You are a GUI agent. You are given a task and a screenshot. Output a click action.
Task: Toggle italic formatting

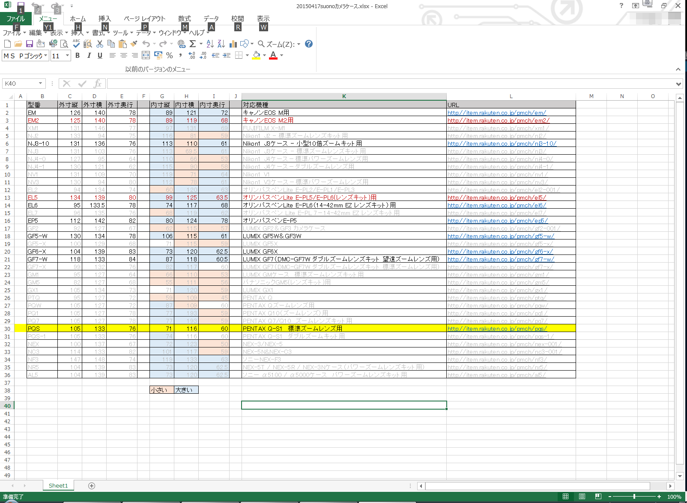(89, 55)
